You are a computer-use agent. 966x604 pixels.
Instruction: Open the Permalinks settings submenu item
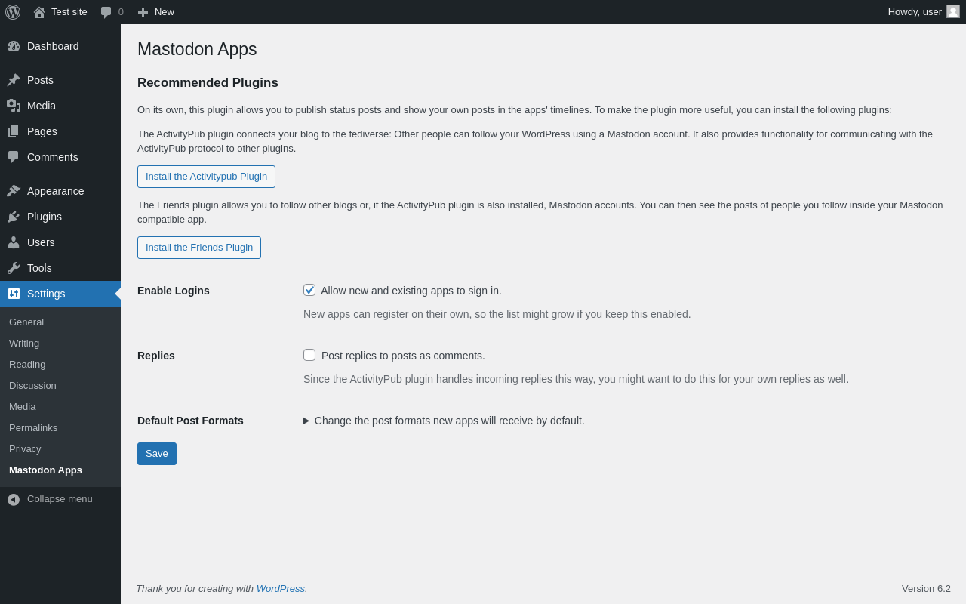(33, 427)
